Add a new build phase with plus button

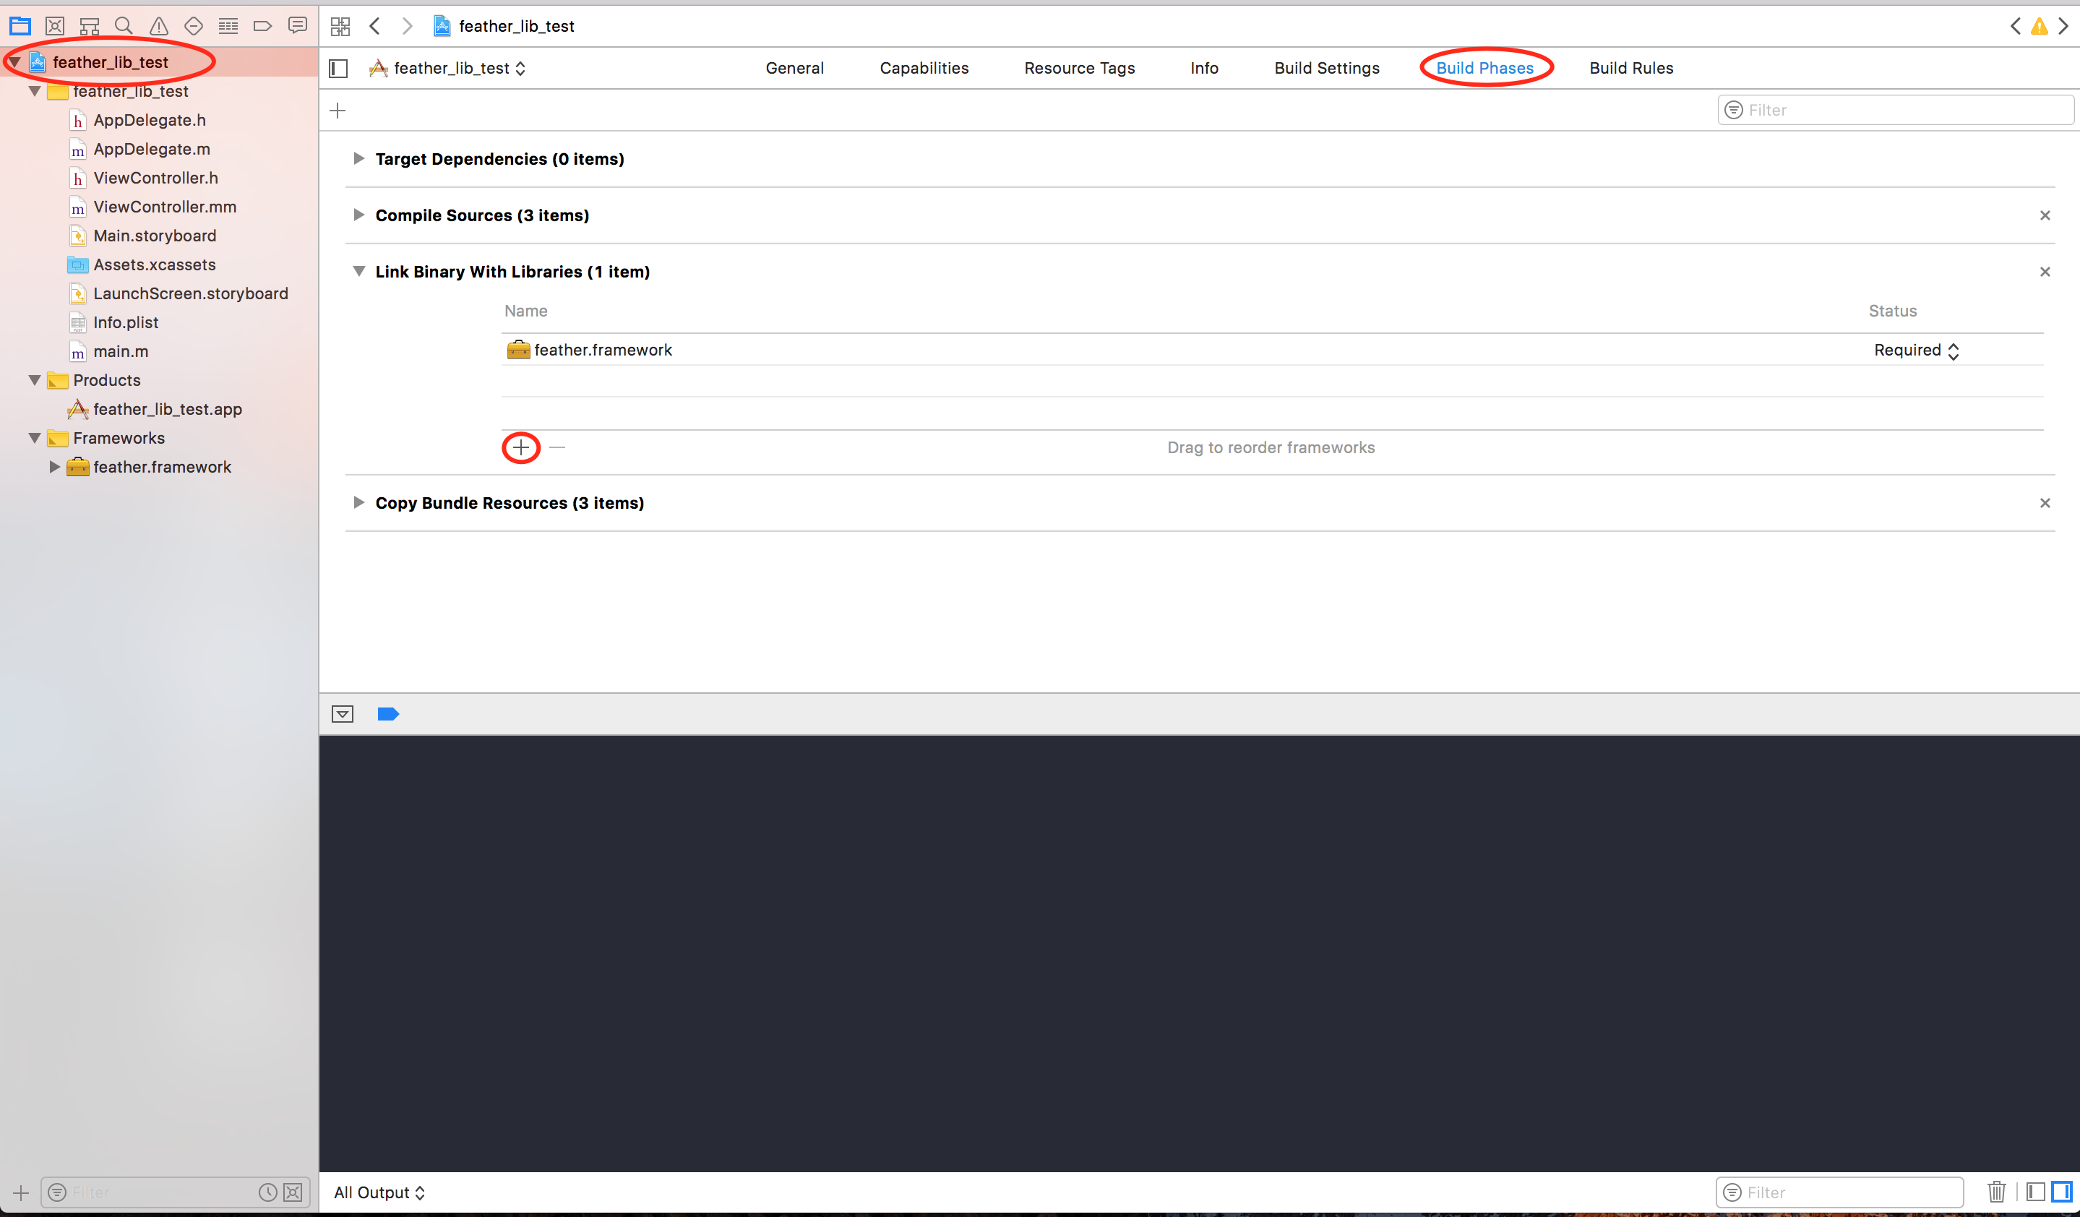click(338, 111)
